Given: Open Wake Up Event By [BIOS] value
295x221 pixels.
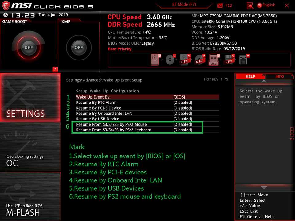Looking at the screenshot, I should pyautogui.click(x=179, y=97).
